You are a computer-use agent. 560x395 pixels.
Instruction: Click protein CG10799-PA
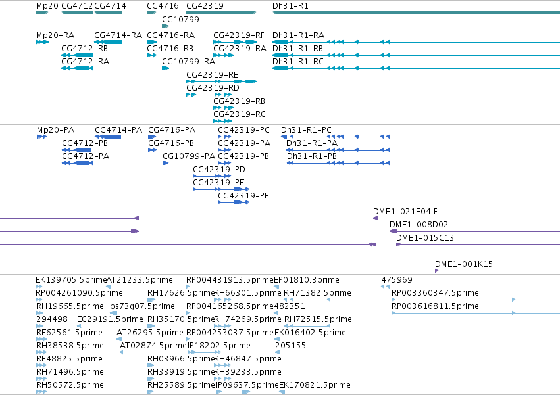tap(189, 156)
